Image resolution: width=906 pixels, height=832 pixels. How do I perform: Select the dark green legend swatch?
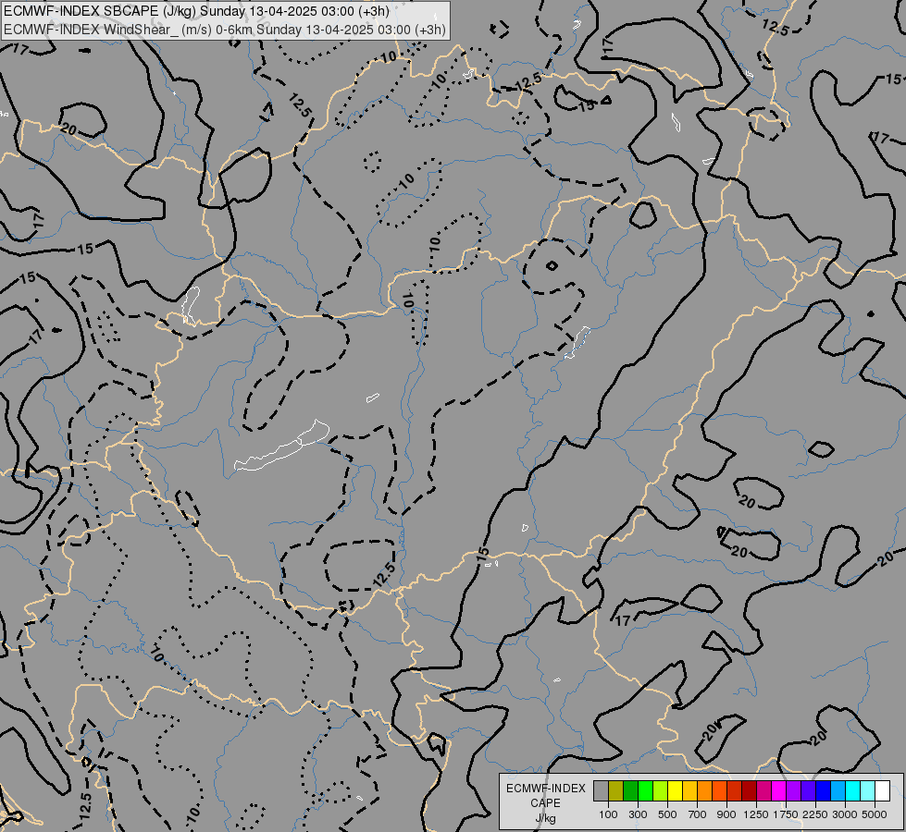[x=630, y=790]
